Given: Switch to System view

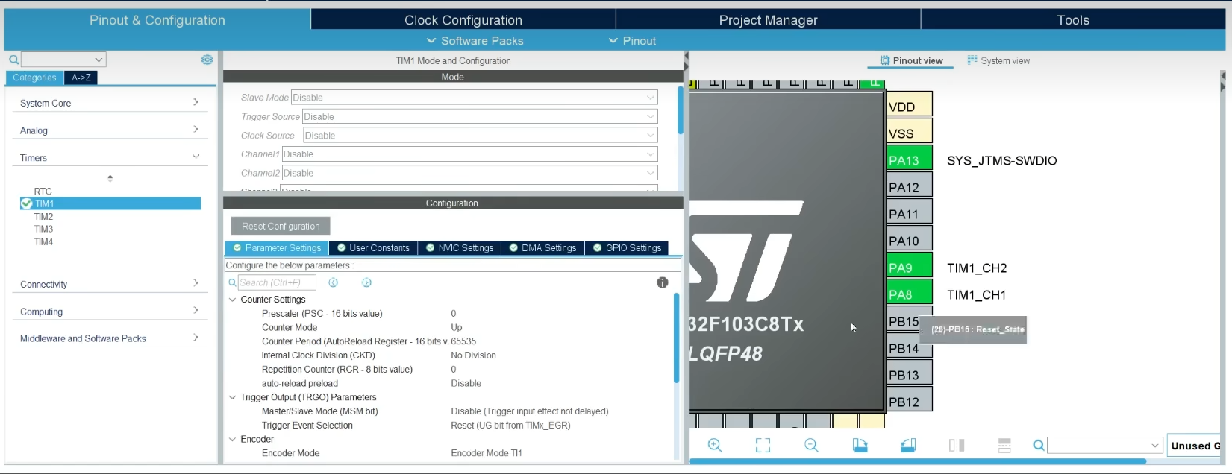Looking at the screenshot, I should [998, 60].
